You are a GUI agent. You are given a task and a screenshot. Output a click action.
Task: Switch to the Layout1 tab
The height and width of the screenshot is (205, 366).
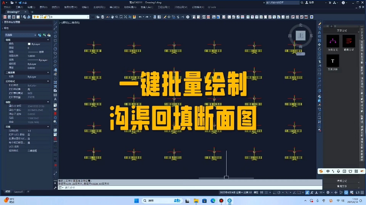point(19,191)
